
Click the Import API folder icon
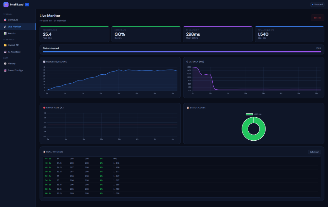(5, 45)
